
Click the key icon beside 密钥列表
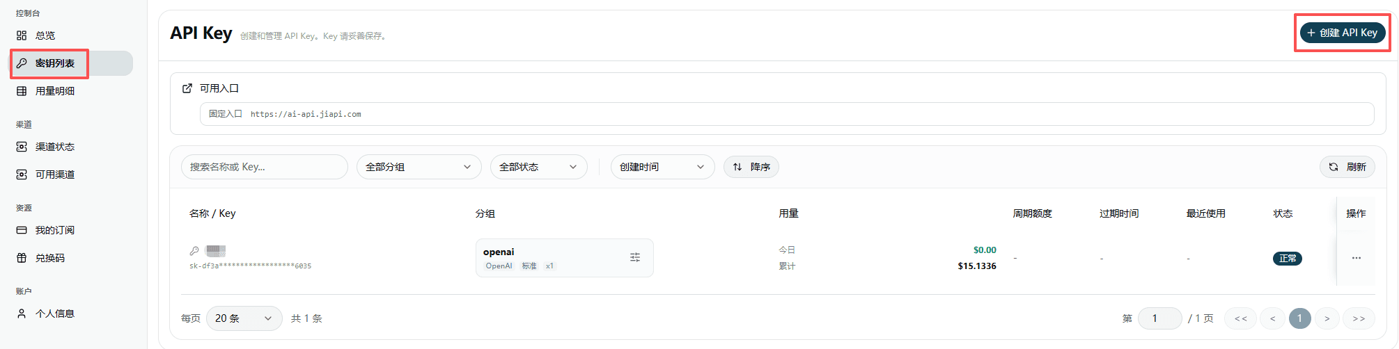(x=22, y=63)
